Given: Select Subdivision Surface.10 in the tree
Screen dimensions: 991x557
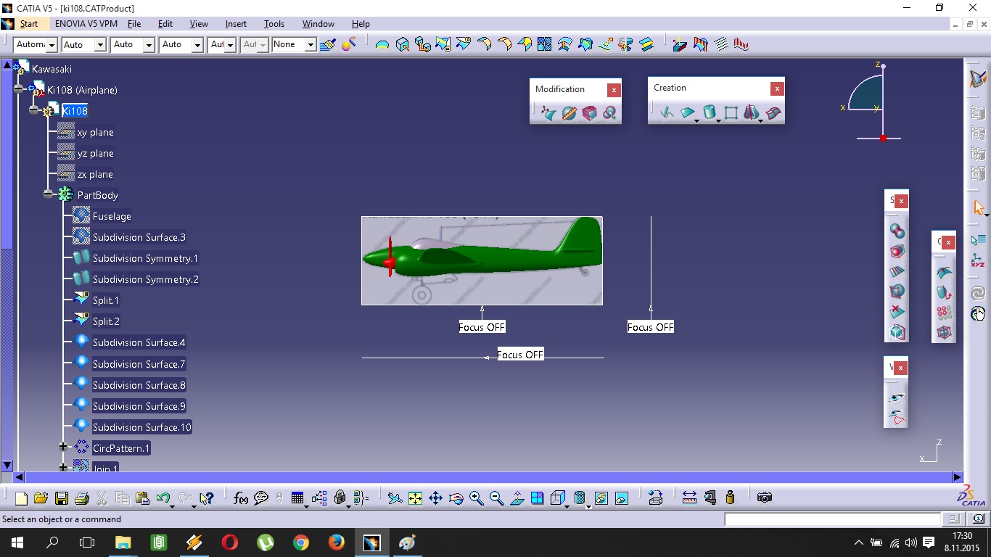Looking at the screenshot, I should (142, 427).
